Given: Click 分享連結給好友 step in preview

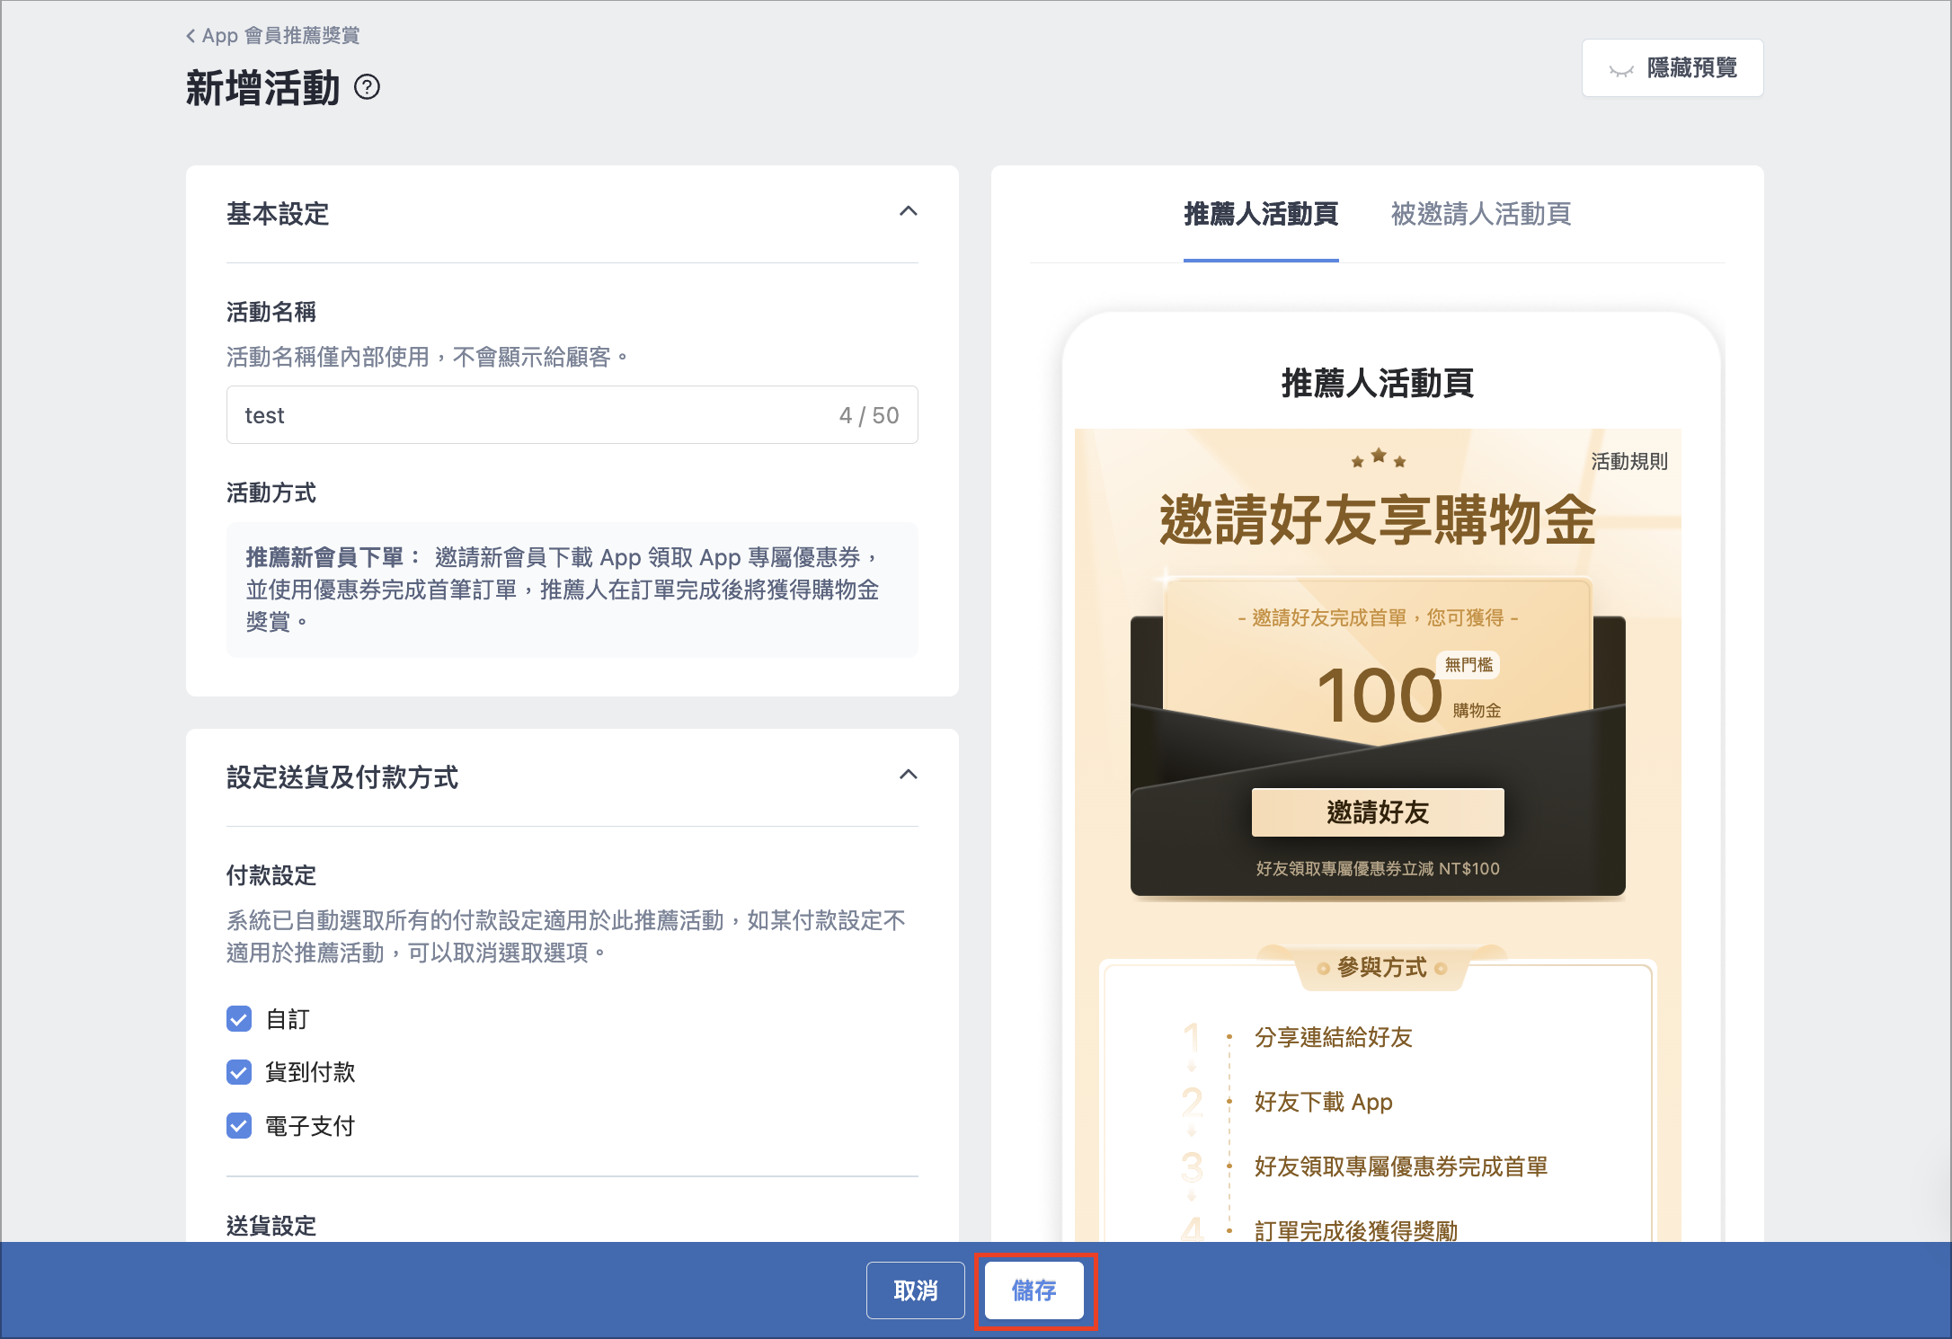Looking at the screenshot, I should point(1333,1037).
